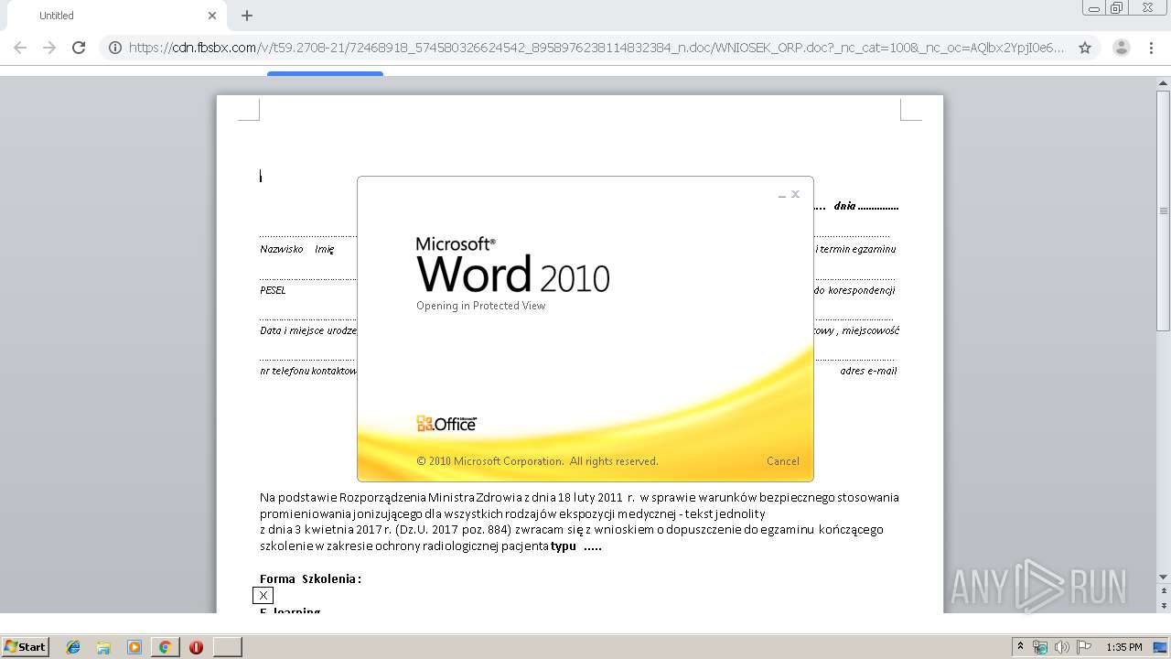Click the URL address bar

click(x=596, y=48)
